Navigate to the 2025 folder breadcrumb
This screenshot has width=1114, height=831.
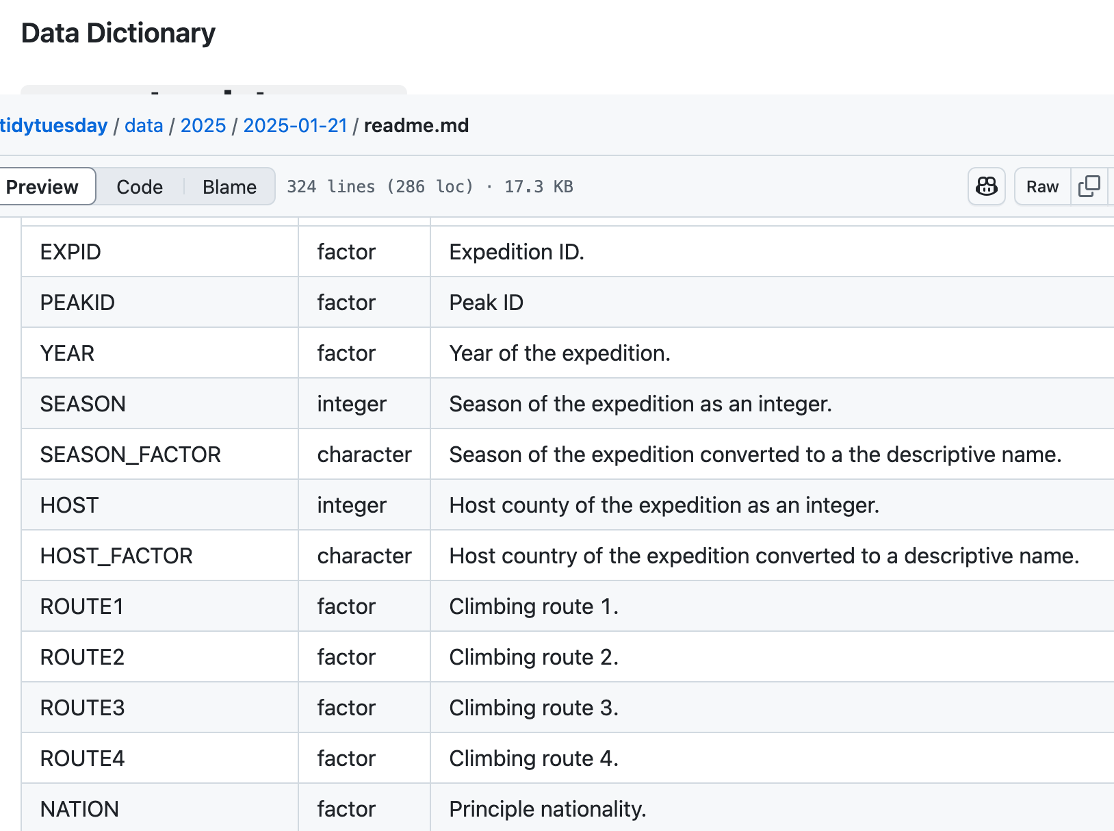click(203, 126)
